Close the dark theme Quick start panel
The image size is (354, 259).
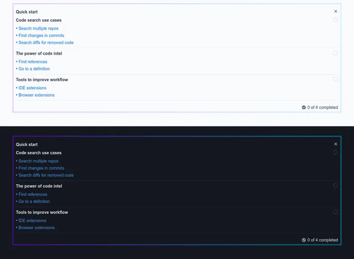point(335,144)
